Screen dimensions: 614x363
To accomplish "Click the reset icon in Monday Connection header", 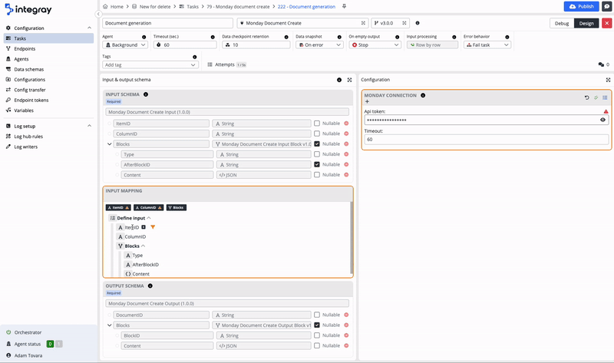I will point(587,97).
